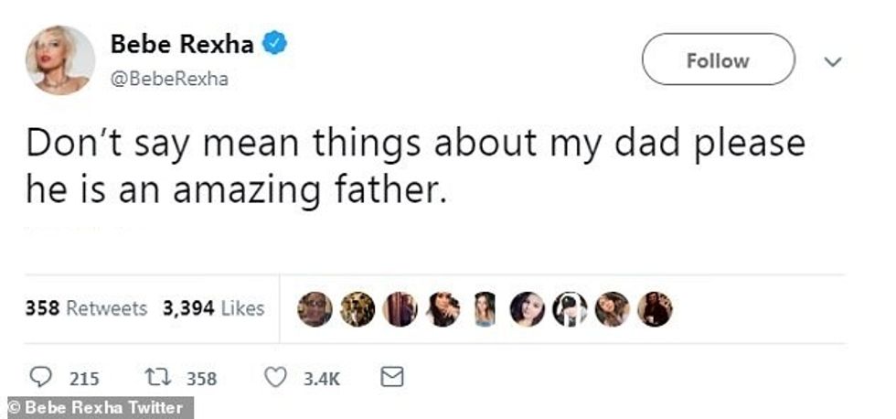Viewport: 896px width, 419px height.
Task: View the 358 Retweets list
Action: pyautogui.click(x=86, y=308)
